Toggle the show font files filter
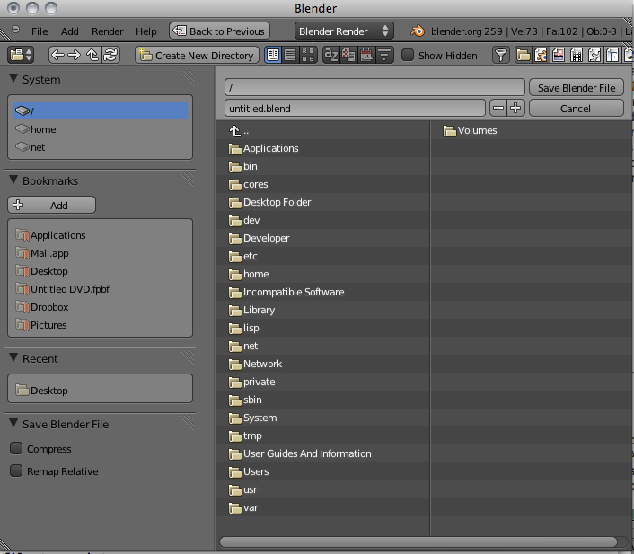634x554 pixels. pyautogui.click(x=612, y=55)
